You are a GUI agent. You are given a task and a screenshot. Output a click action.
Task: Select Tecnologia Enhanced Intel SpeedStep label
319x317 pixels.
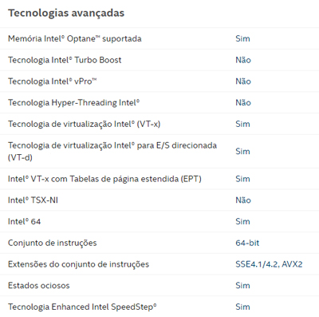pos(82,307)
